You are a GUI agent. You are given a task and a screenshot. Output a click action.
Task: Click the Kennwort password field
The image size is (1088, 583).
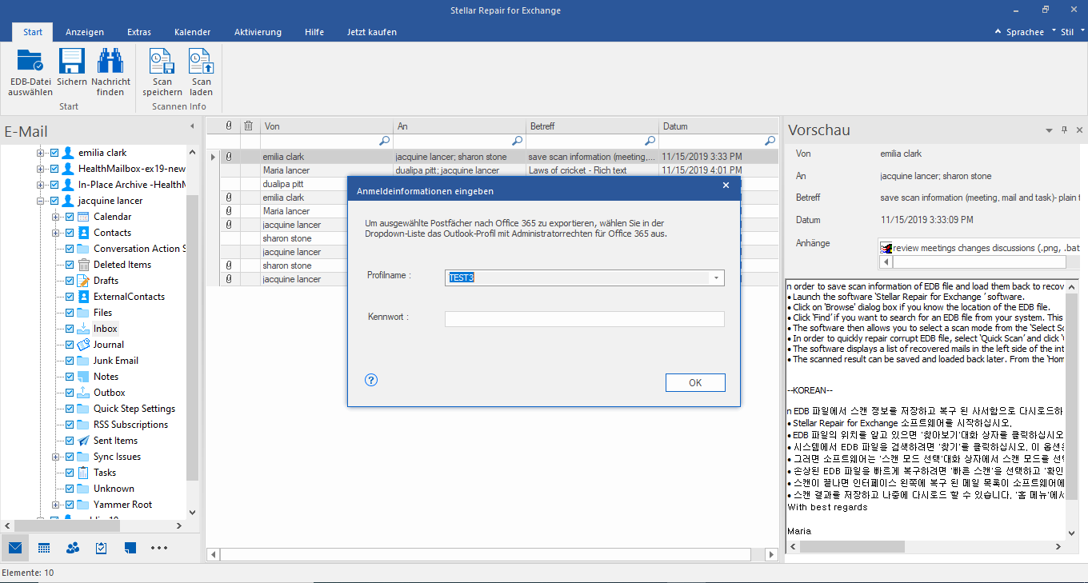tap(584, 319)
